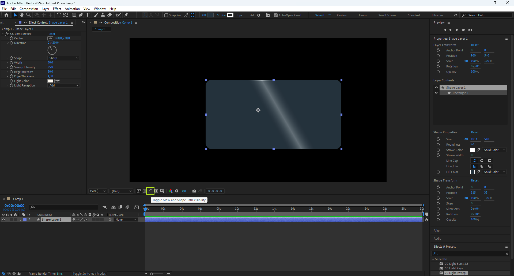Image resolution: width=514 pixels, height=276 pixels.
Task: Uncheck the Auto-Open Panel checkbox
Action: point(276,15)
